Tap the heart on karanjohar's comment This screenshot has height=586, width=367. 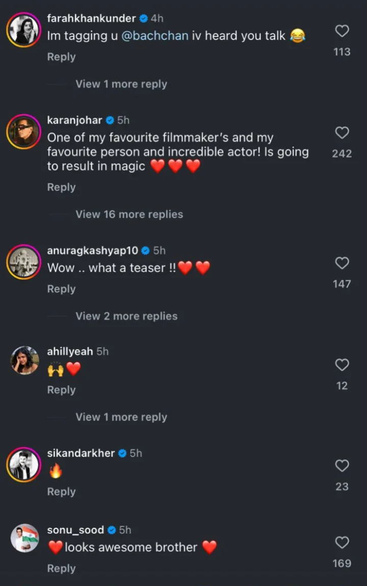(342, 133)
